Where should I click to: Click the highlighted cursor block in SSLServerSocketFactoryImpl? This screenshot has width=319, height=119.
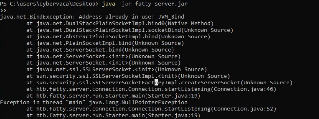click(156, 83)
